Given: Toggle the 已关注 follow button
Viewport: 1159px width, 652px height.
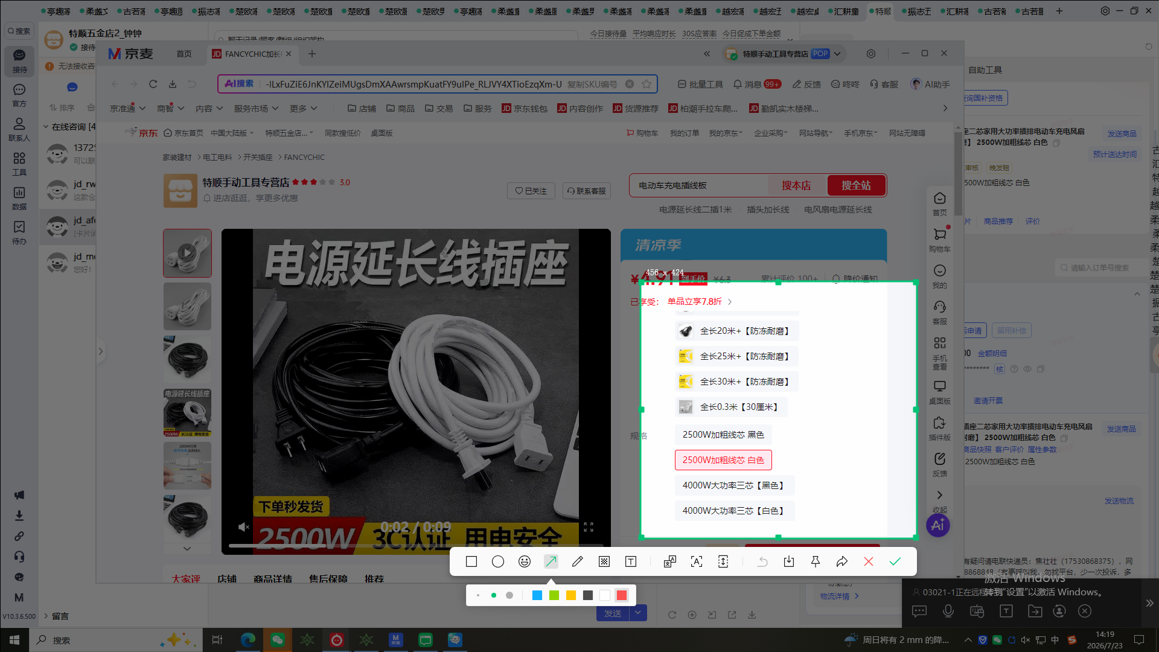Looking at the screenshot, I should pyautogui.click(x=531, y=191).
